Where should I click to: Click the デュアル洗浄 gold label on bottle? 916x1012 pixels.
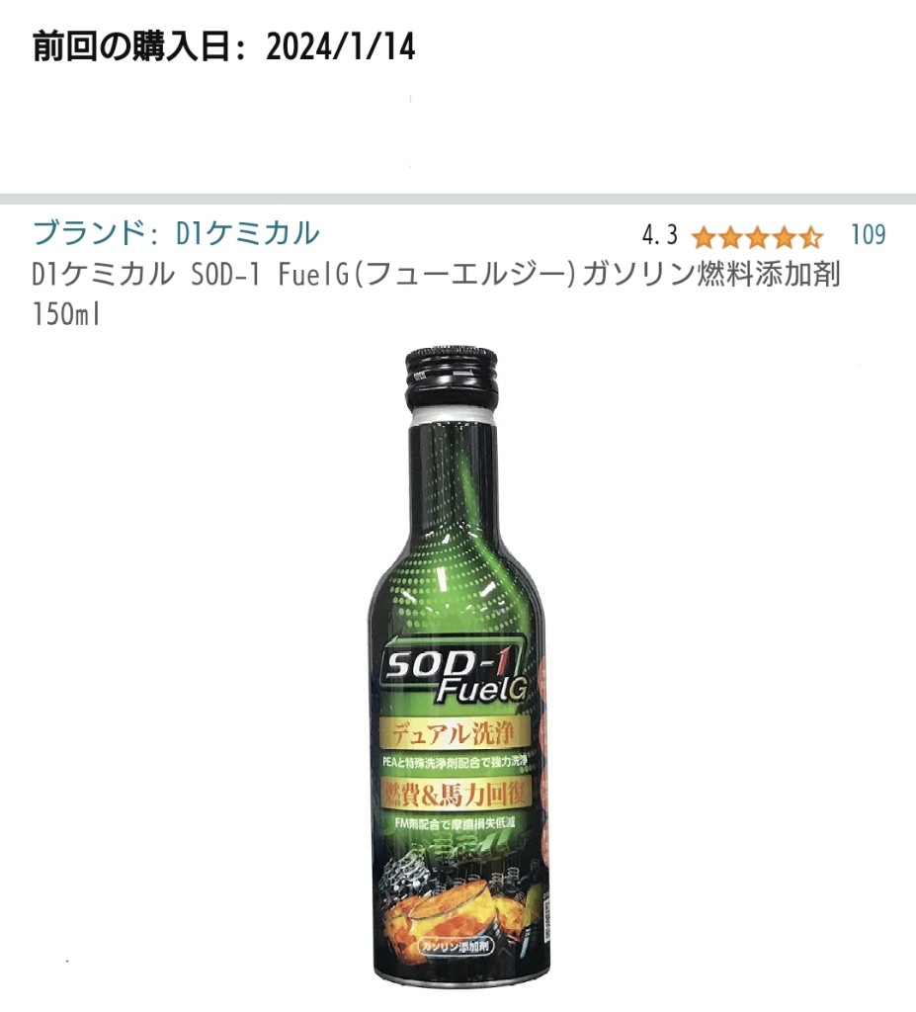pos(455,734)
